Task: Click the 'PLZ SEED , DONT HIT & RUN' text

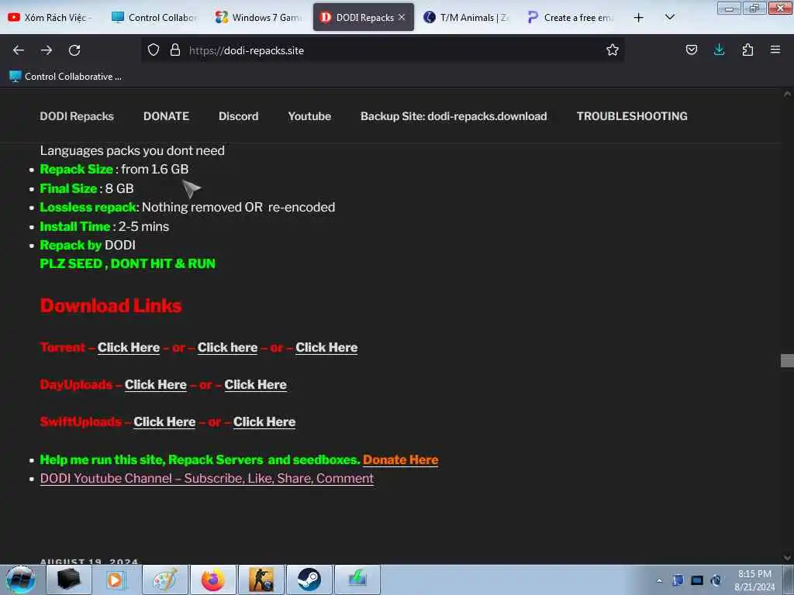Action: (x=128, y=263)
